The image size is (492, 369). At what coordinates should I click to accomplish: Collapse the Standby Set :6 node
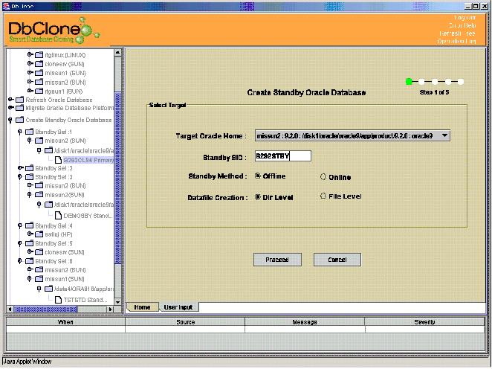20,261
